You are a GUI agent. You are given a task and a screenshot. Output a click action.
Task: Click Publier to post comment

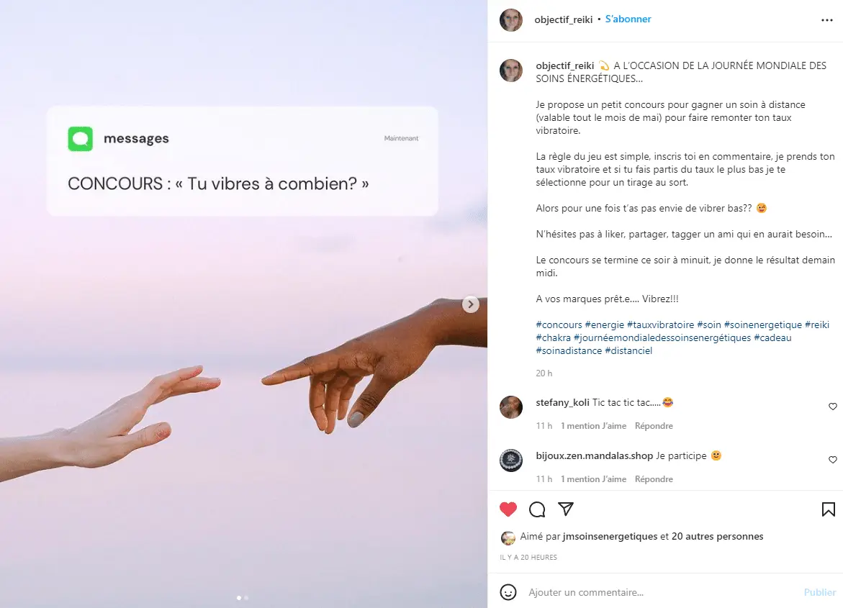[x=820, y=592]
